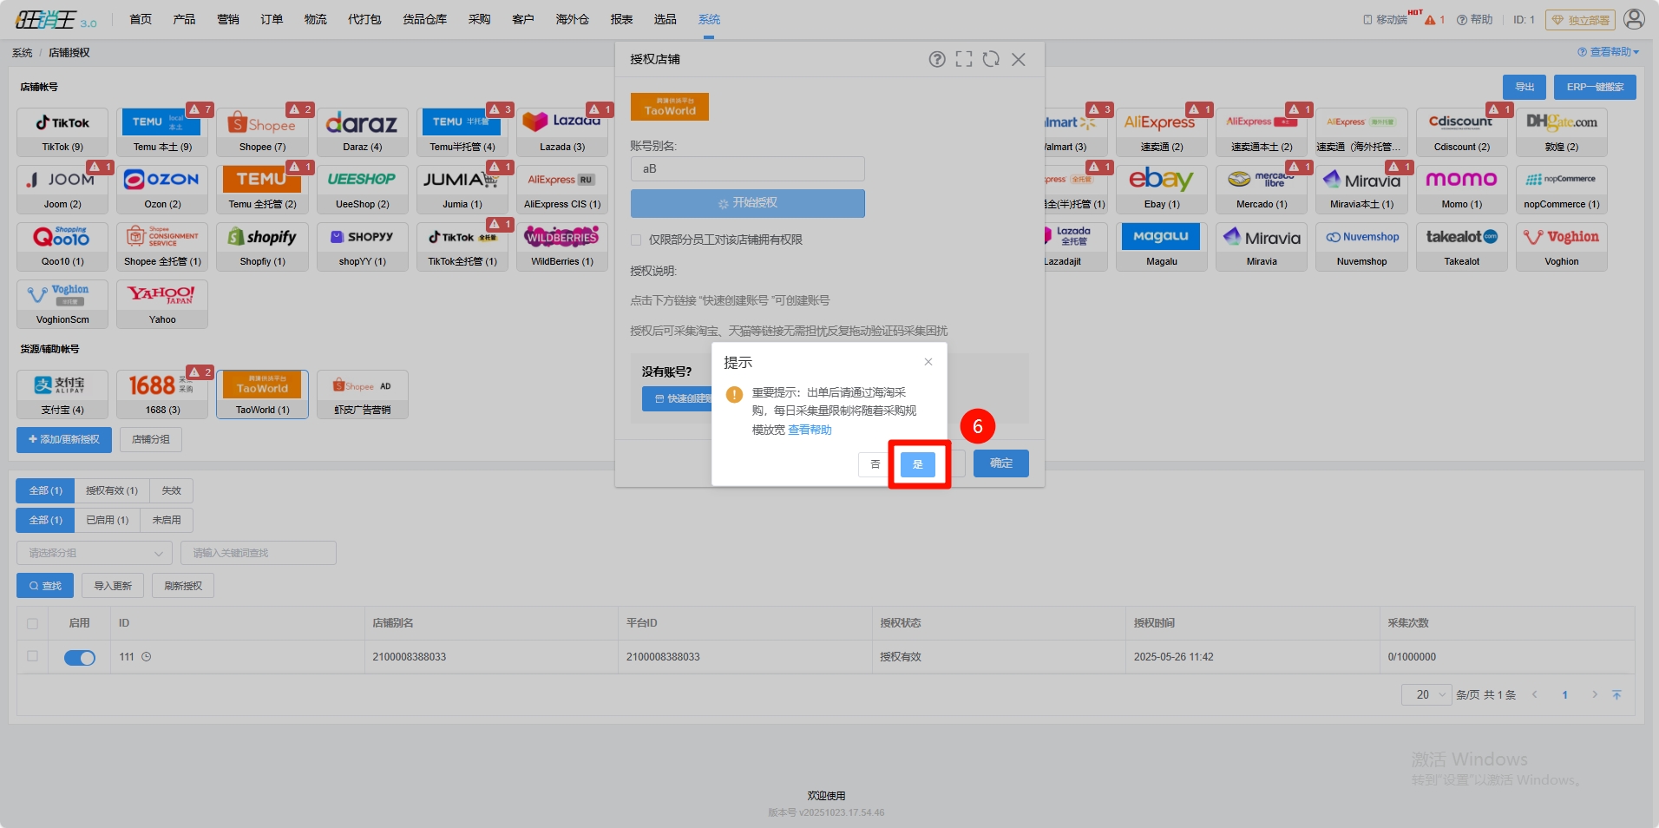Confirm the prompt by clicking 是
The width and height of the screenshot is (1659, 828).
(x=917, y=464)
